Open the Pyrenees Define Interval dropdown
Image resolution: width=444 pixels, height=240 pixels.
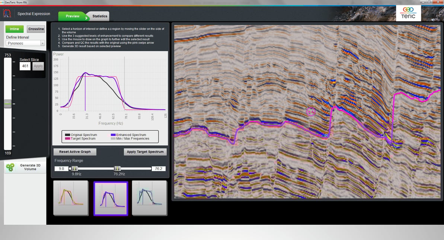point(22,43)
